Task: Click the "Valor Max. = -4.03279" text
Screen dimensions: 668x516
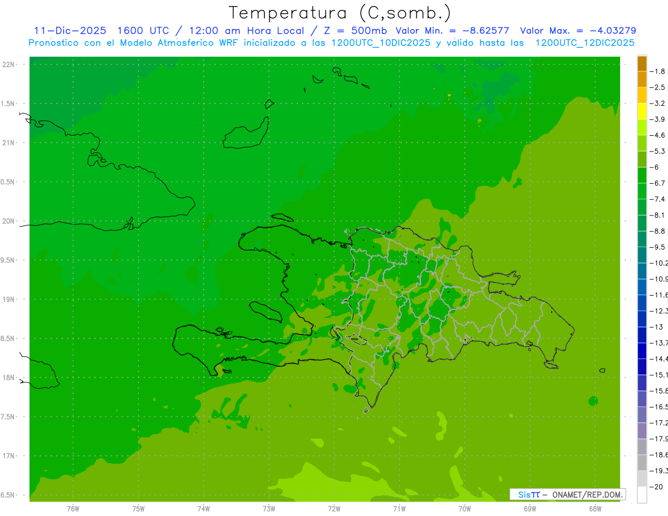Action: (x=578, y=31)
